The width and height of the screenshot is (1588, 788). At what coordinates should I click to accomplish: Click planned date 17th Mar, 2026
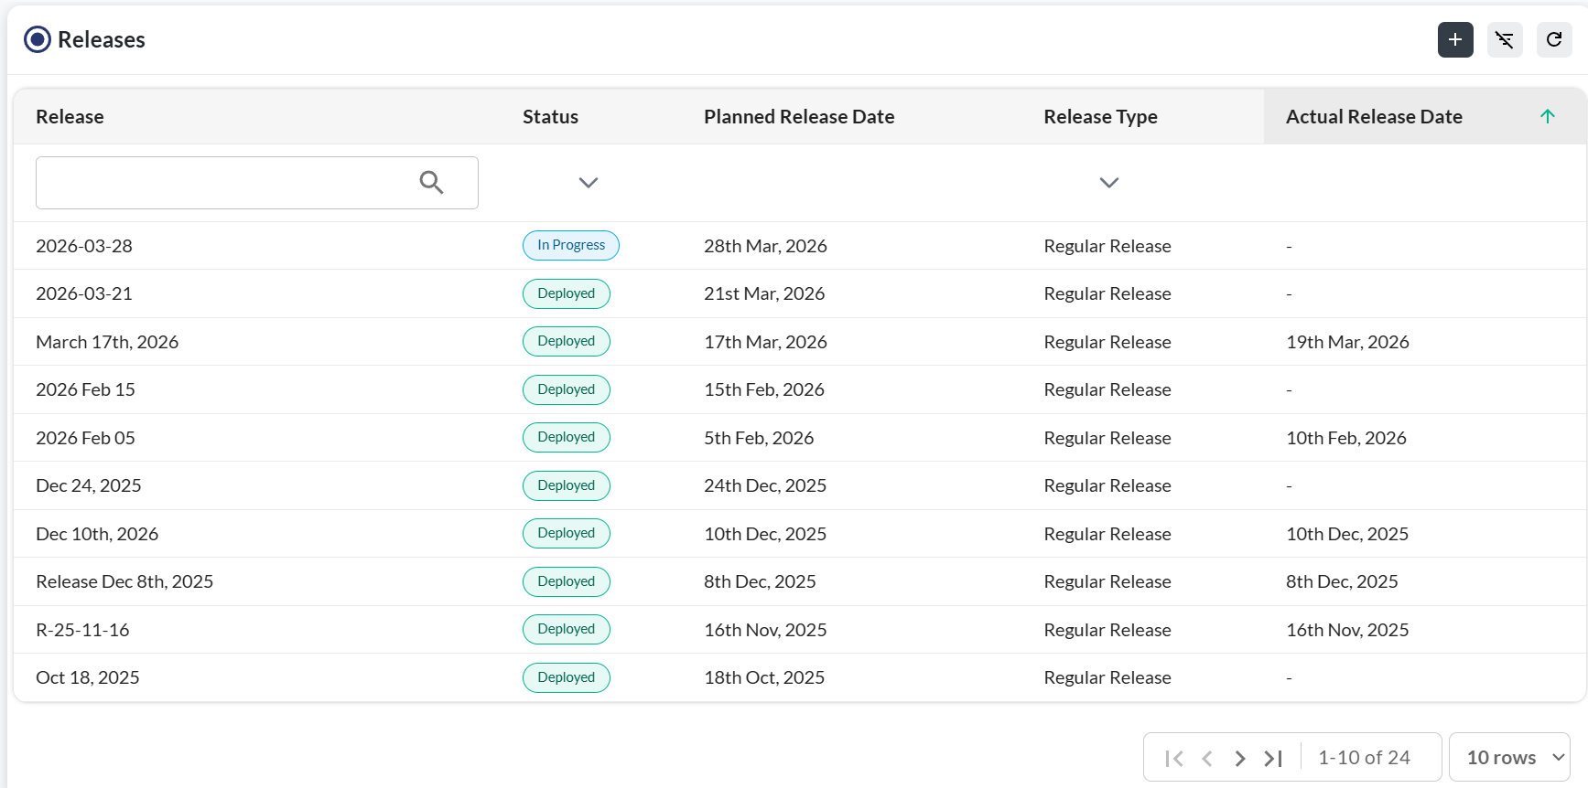[x=765, y=342]
